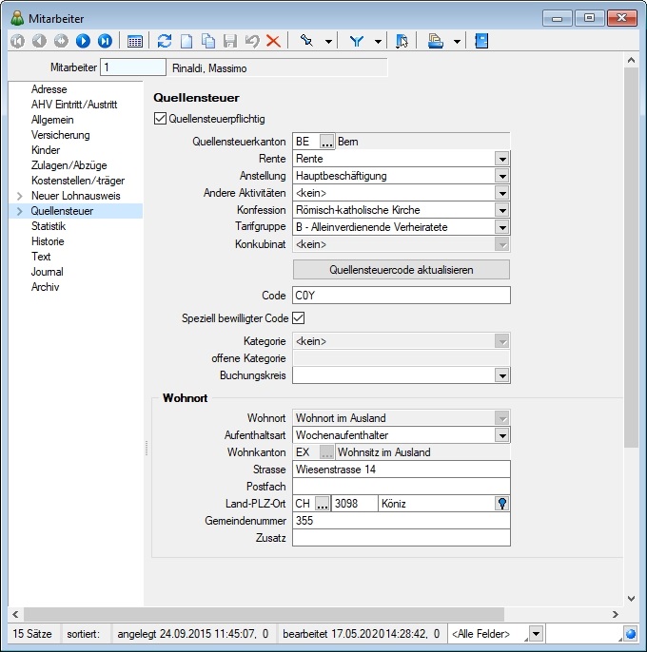Click Quellensteuercode aktualisieren button
This screenshot has width=647, height=652.
tap(402, 270)
